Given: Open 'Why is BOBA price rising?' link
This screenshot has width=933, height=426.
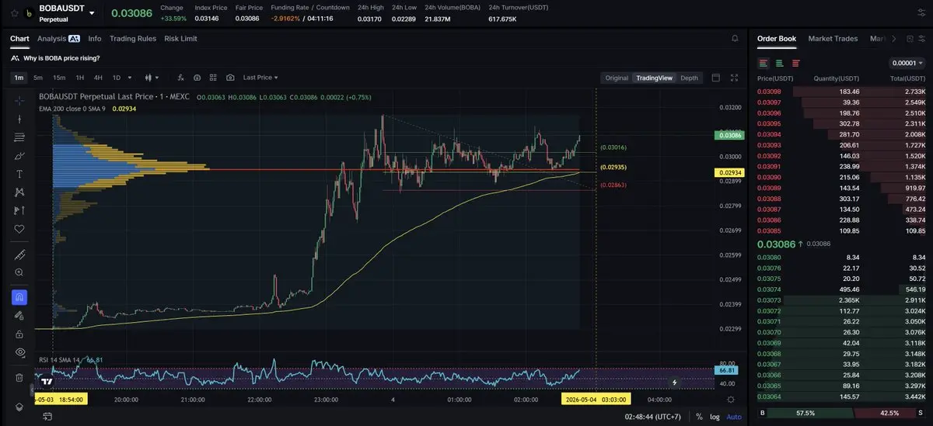Looking at the screenshot, I should (x=61, y=58).
